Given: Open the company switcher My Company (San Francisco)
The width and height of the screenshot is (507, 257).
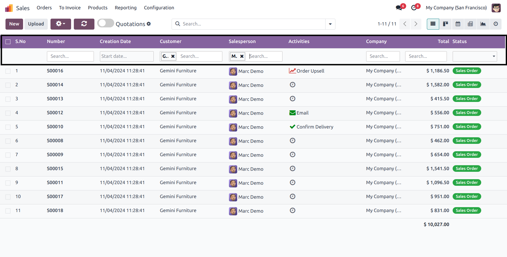Looking at the screenshot, I should (x=456, y=8).
